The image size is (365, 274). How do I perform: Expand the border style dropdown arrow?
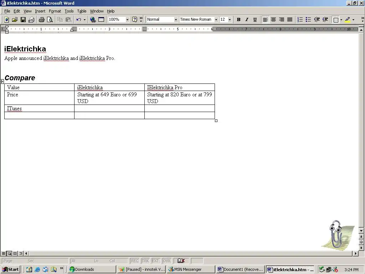[341, 20]
